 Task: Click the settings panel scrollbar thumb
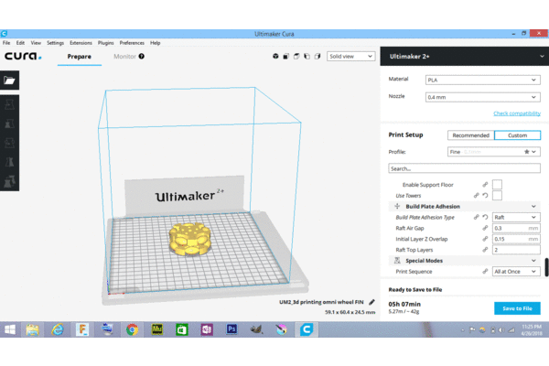[x=546, y=267]
